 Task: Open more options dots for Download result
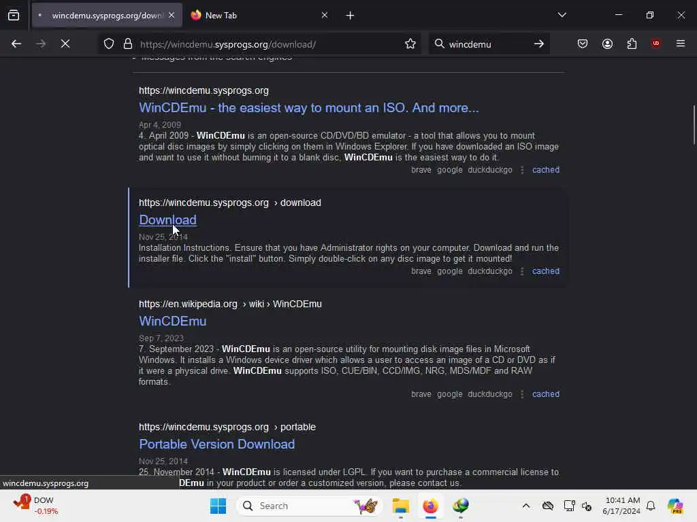pyautogui.click(x=522, y=271)
